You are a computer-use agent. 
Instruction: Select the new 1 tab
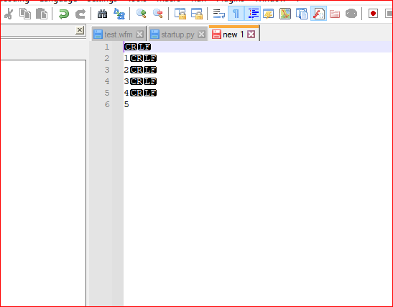pos(233,35)
